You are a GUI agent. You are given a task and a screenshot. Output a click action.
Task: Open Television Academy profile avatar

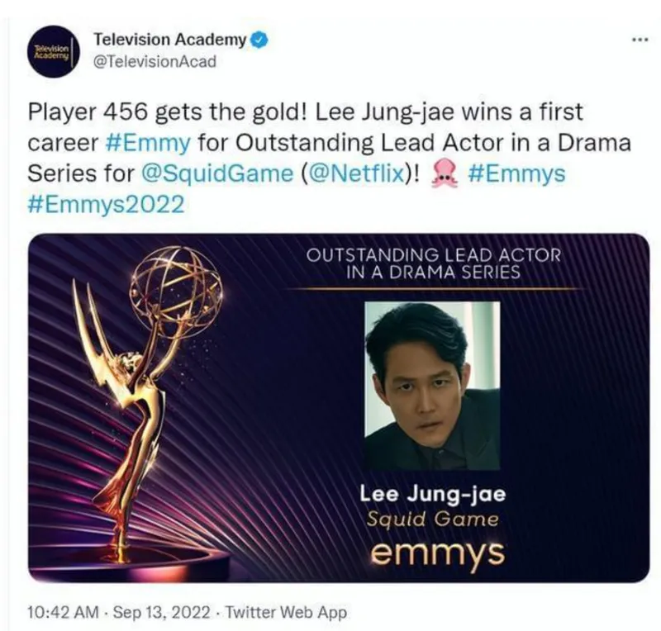coord(54,51)
